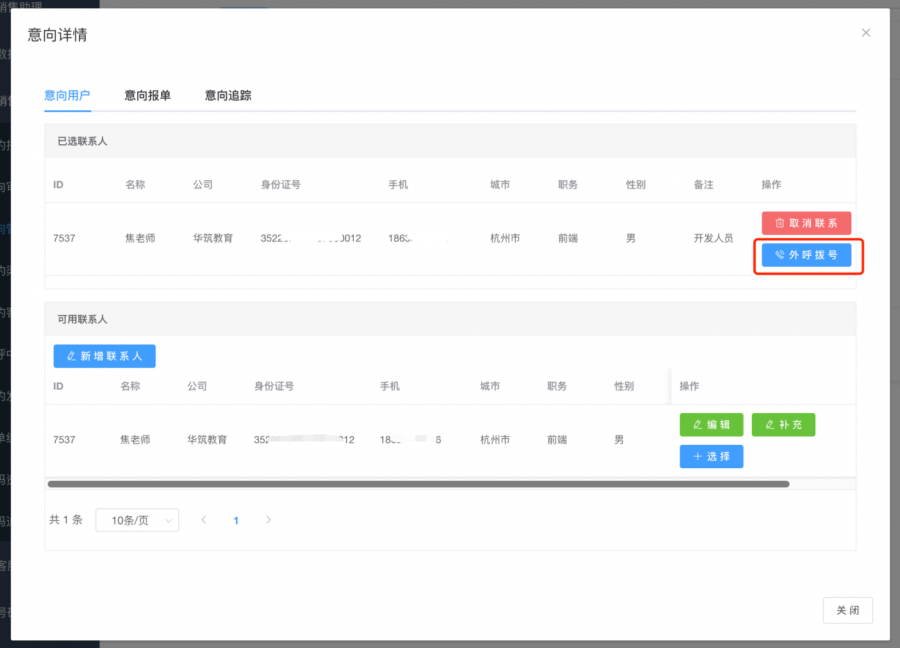900x648 pixels.
Task: Click the 外呼拨号 phone call button
Action: coord(806,255)
